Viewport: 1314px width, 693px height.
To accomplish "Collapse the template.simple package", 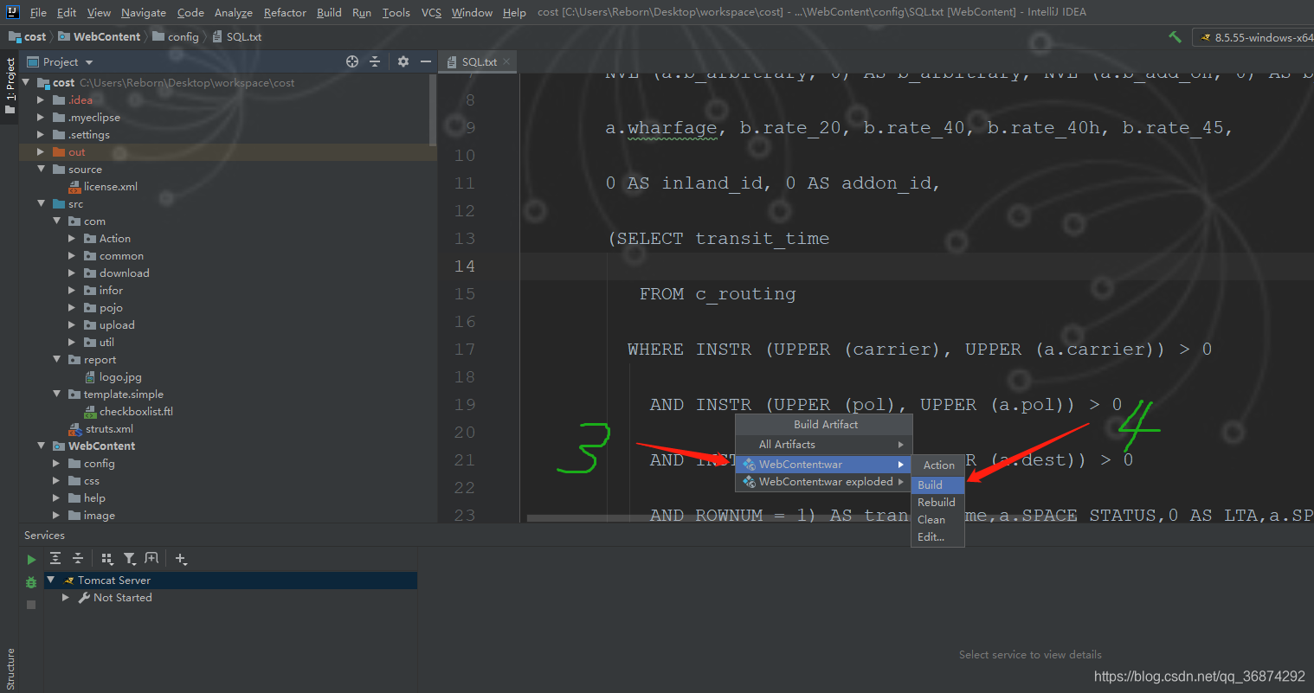I will pos(56,394).
